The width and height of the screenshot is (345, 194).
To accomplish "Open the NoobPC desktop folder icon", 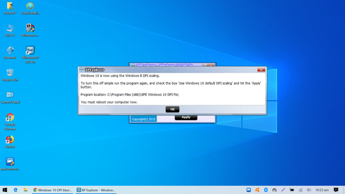I will tap(10, 8).
